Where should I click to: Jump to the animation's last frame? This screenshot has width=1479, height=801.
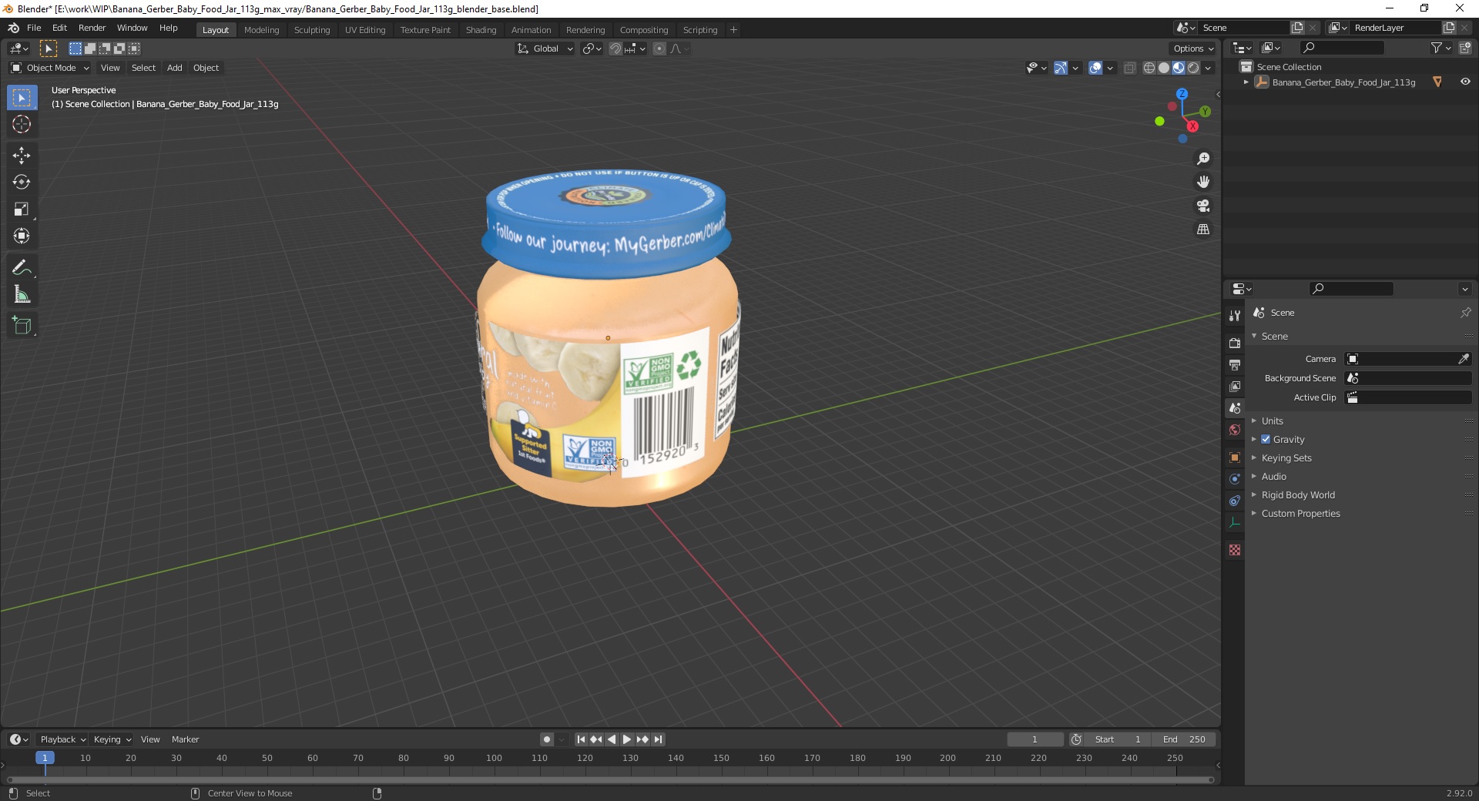(659, 739)
